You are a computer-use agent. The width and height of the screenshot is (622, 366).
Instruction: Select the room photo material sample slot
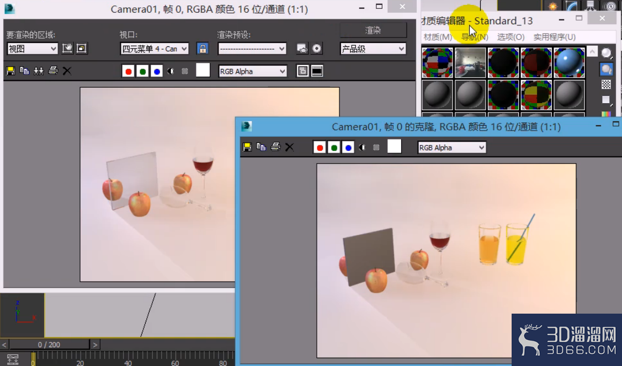tap(470, 63)
